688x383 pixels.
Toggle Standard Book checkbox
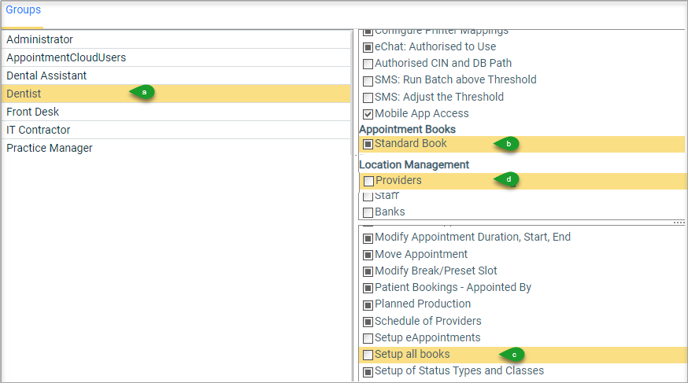pyautogui.click(x=368, y=144)
